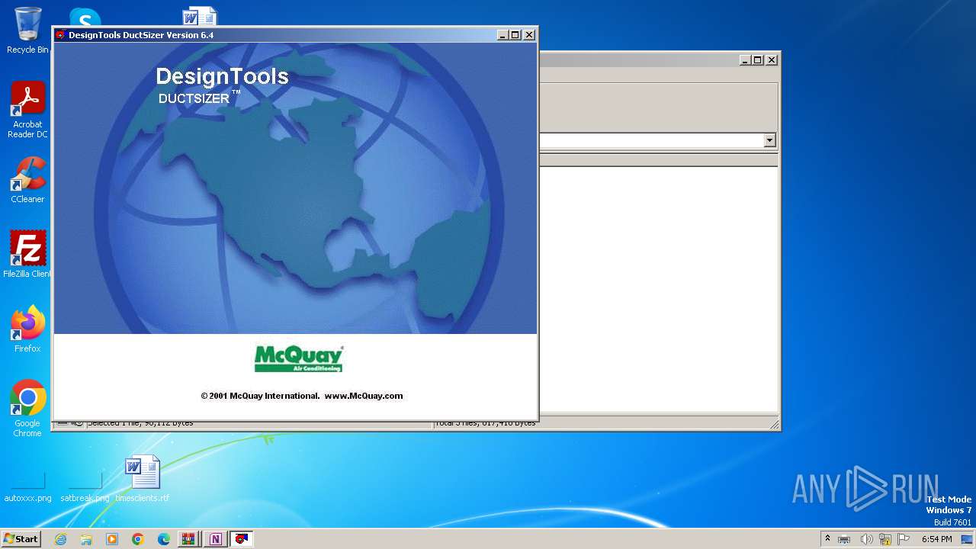Open the address dropdown in background window

click(x=769, y=140)
